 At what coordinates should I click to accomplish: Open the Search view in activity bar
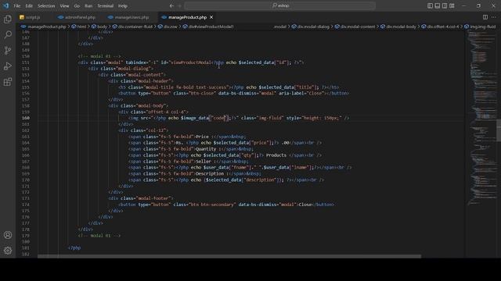pyautogui.click(x=8, y=34)
